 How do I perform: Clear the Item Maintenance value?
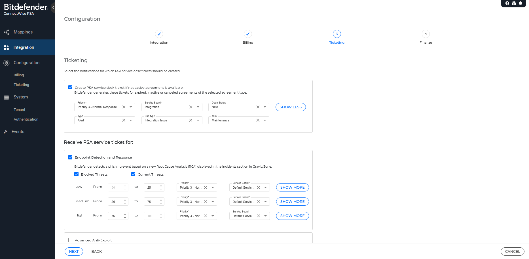pos(258,120)
